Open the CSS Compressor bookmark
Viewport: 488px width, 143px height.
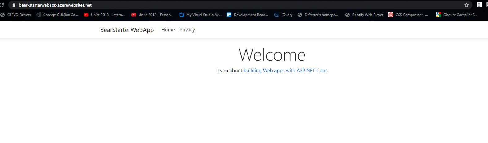408,15
